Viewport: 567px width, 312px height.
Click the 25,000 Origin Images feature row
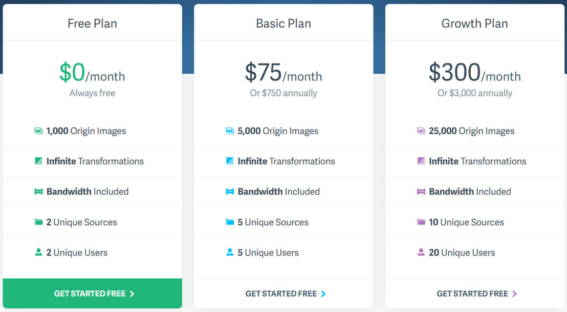(471, 131)
